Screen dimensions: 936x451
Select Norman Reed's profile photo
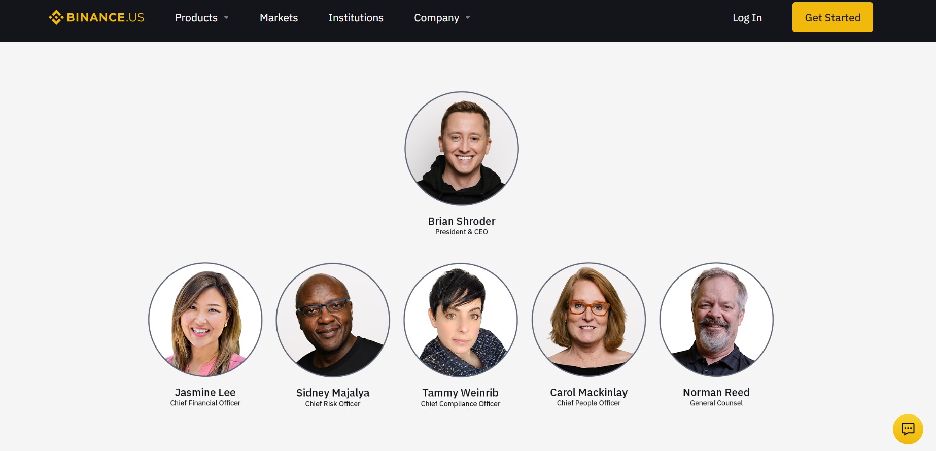716,320
